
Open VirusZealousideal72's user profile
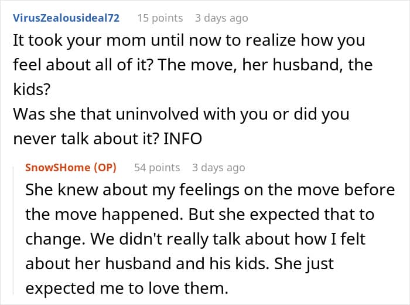coord(66,18)
